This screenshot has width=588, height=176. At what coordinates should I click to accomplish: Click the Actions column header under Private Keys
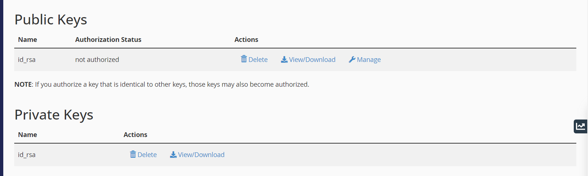[135, 134]
